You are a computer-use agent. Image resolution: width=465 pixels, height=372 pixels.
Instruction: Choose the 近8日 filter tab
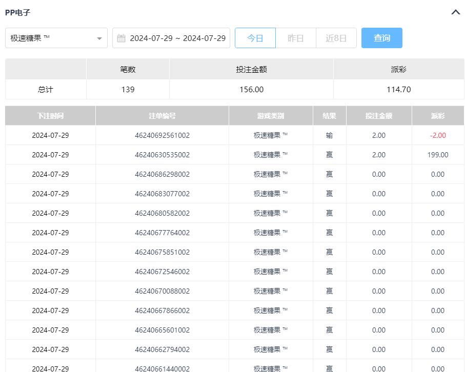tap(336, 38)
